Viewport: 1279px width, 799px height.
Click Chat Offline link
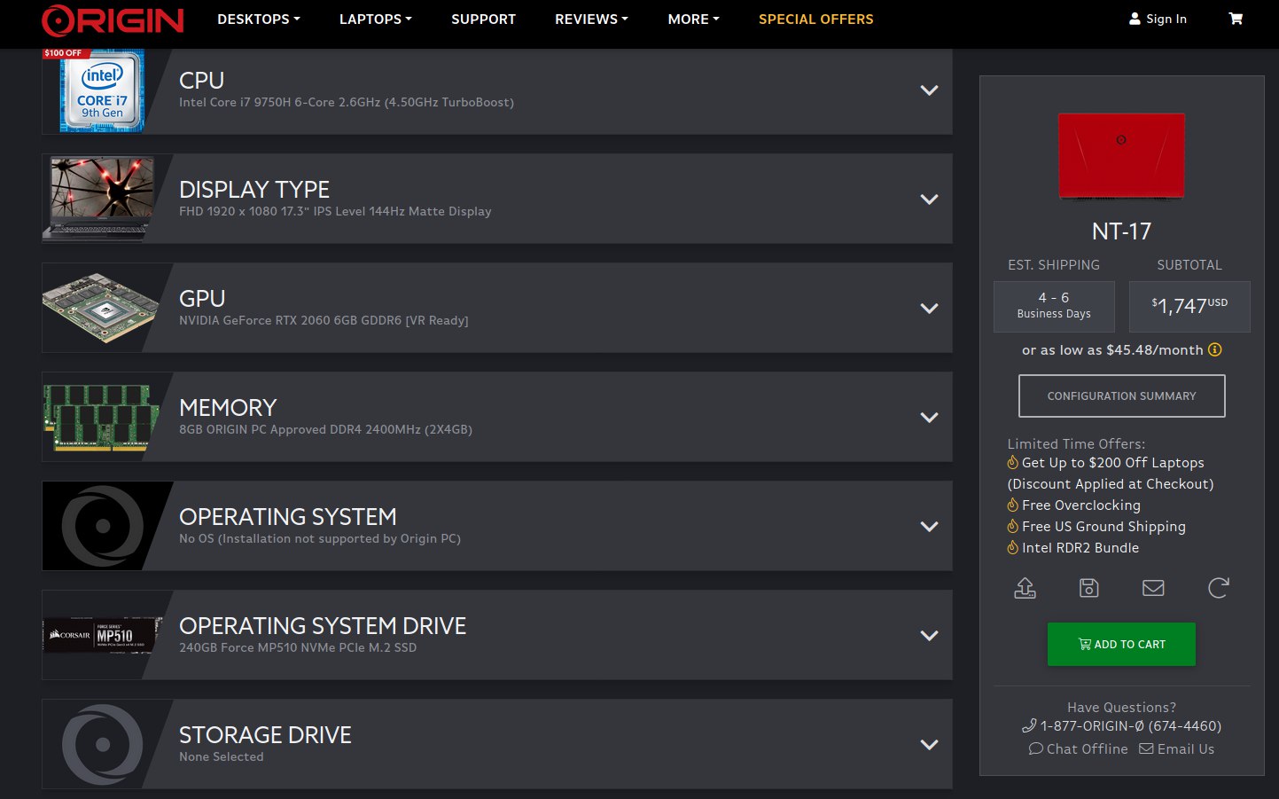(x=1078, y=748)
